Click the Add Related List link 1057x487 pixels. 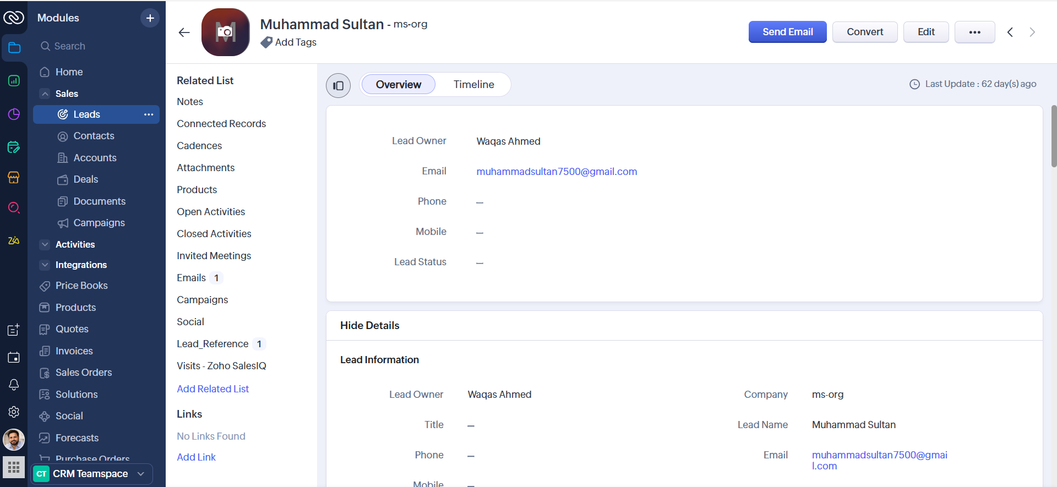(213, 389)
